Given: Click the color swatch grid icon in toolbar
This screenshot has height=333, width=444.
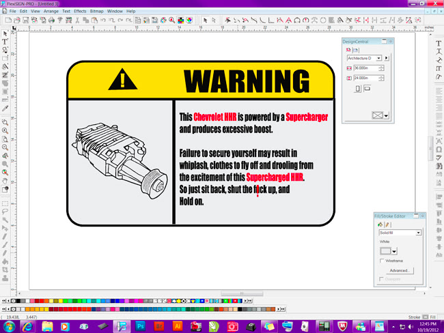Looking at the screenshot, I should pyautogui.click(x=180, y=20).
